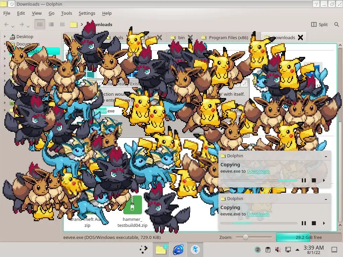Select the hammer_testbuild04.zip file
The height and width of the screenshot is (257, 343).
[x=132, y=205]
